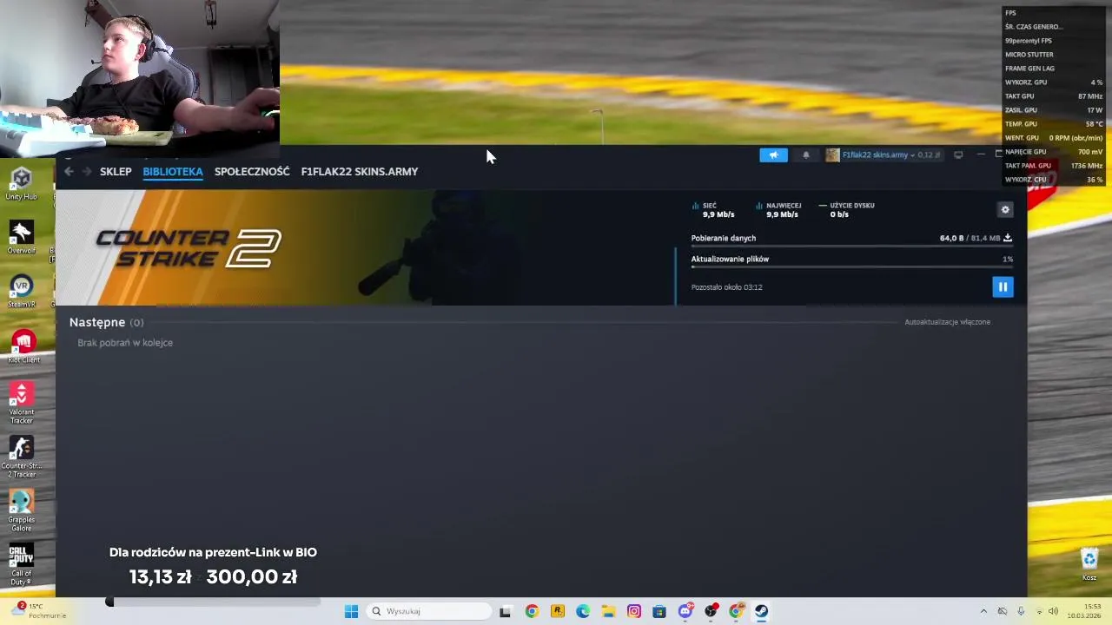Open the F1FLAK22 SKINS.ARMY profile tab
This screenshot has height=625, width=1112.
point(360,172)
